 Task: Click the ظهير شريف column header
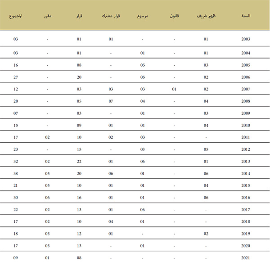coord(206,16)
